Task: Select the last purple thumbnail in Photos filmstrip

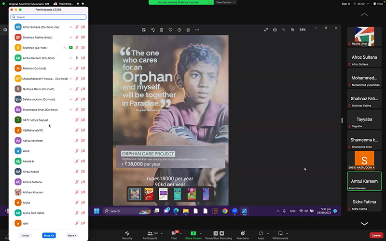Action: click(206, 194)
